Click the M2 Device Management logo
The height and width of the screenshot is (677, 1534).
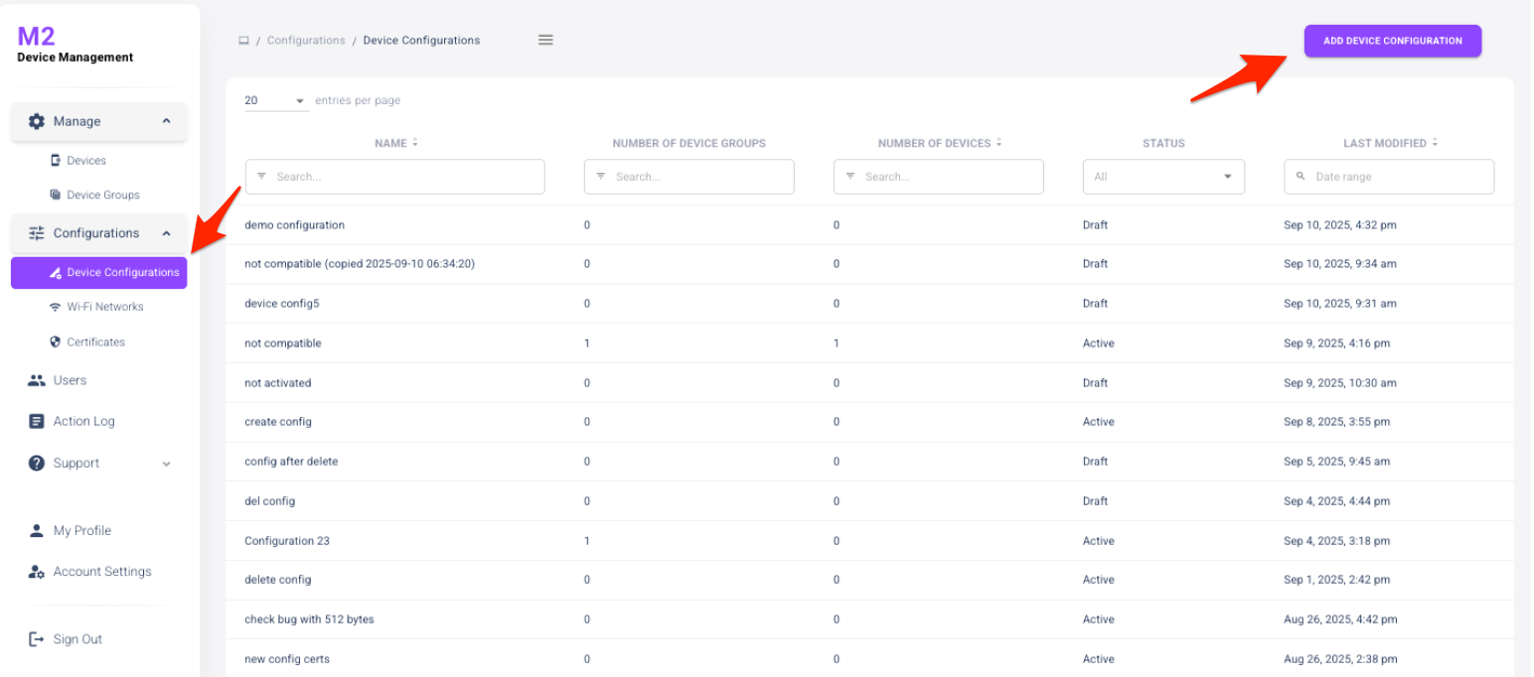75,45
